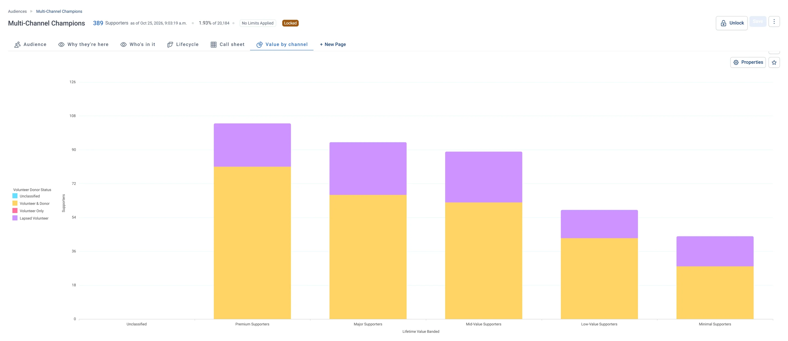Click the Premium Supporters purple bar segment
Viewport: 788px width, 341px height.
[x=252, y=145]
